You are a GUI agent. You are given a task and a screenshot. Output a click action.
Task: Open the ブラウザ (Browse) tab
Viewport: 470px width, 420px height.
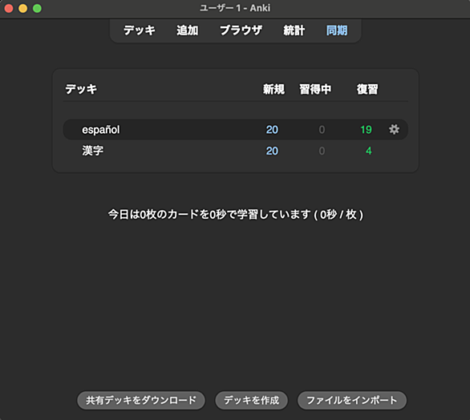pyautogui.click(x=241, y=30)
